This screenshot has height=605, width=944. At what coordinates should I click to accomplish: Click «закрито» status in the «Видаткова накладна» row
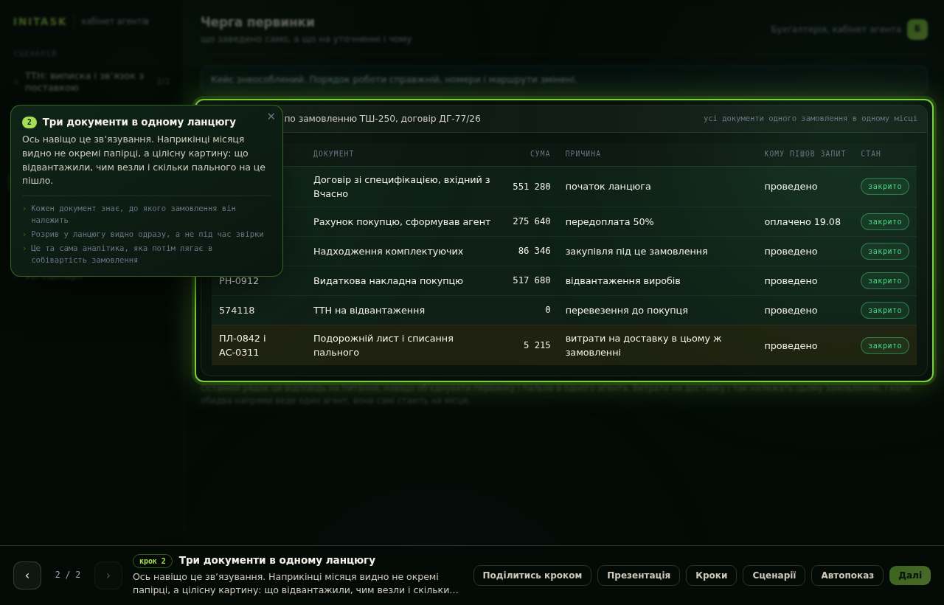tap(885, 281)
